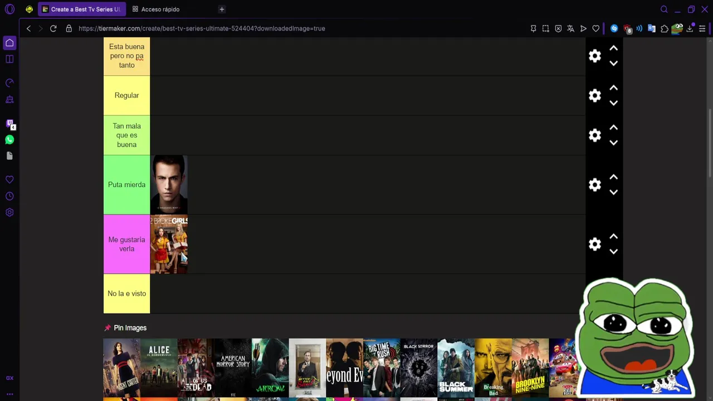Click the search tabs magnifier icon
The width and height of the screenshot is (713, 401).
pos(664,9)
